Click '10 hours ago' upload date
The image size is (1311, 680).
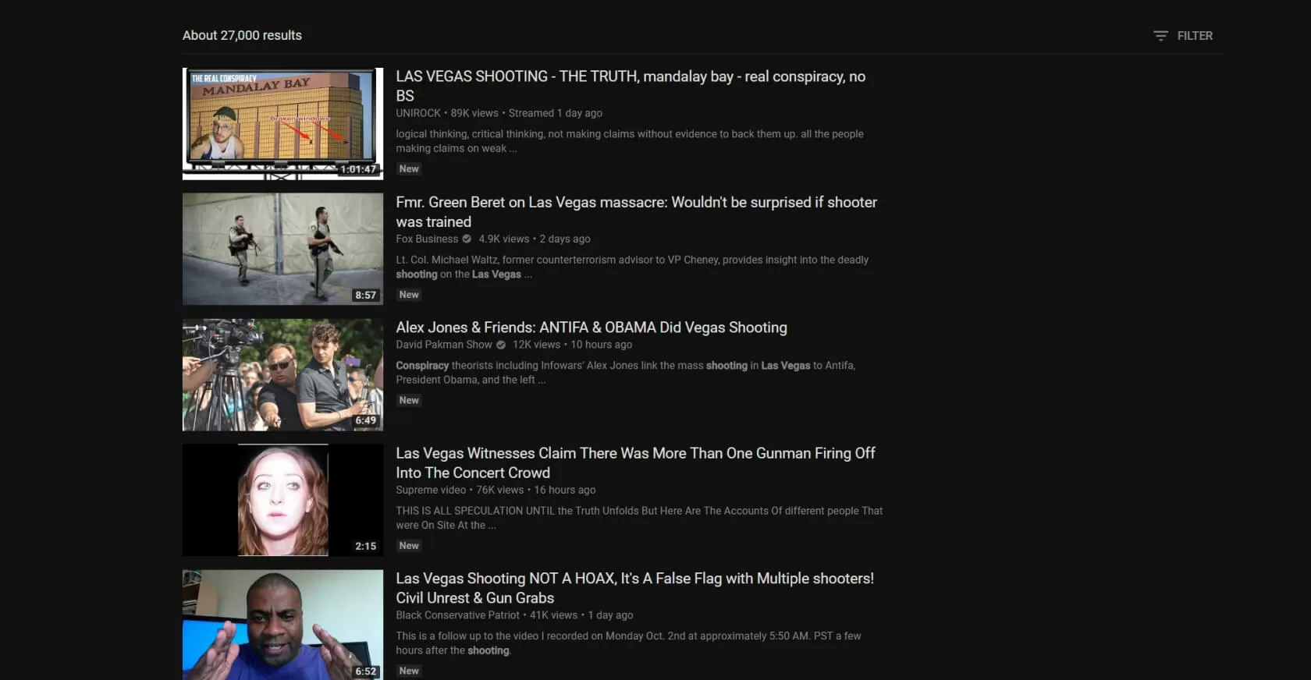[x=602, y=345]
